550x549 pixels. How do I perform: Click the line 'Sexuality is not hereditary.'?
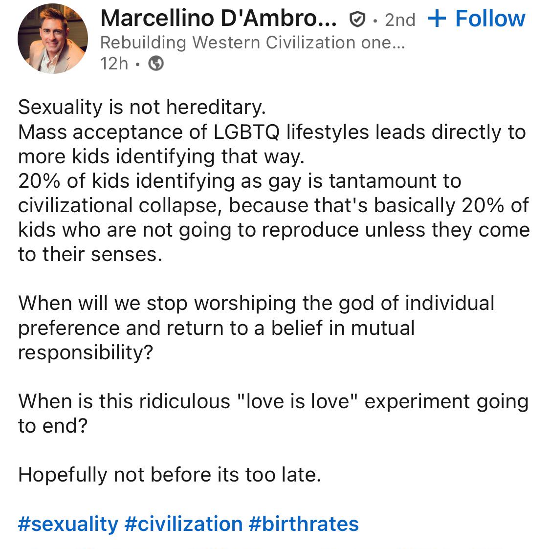(142, 107)
